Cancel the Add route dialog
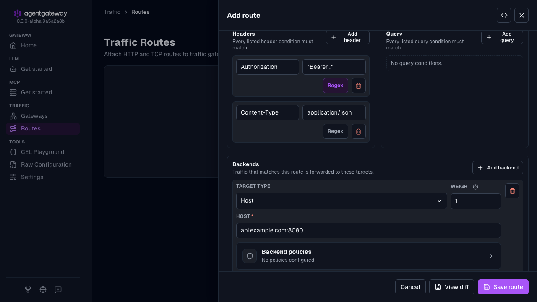Viewport: 537px width, 302px height. tap(410, 287)
